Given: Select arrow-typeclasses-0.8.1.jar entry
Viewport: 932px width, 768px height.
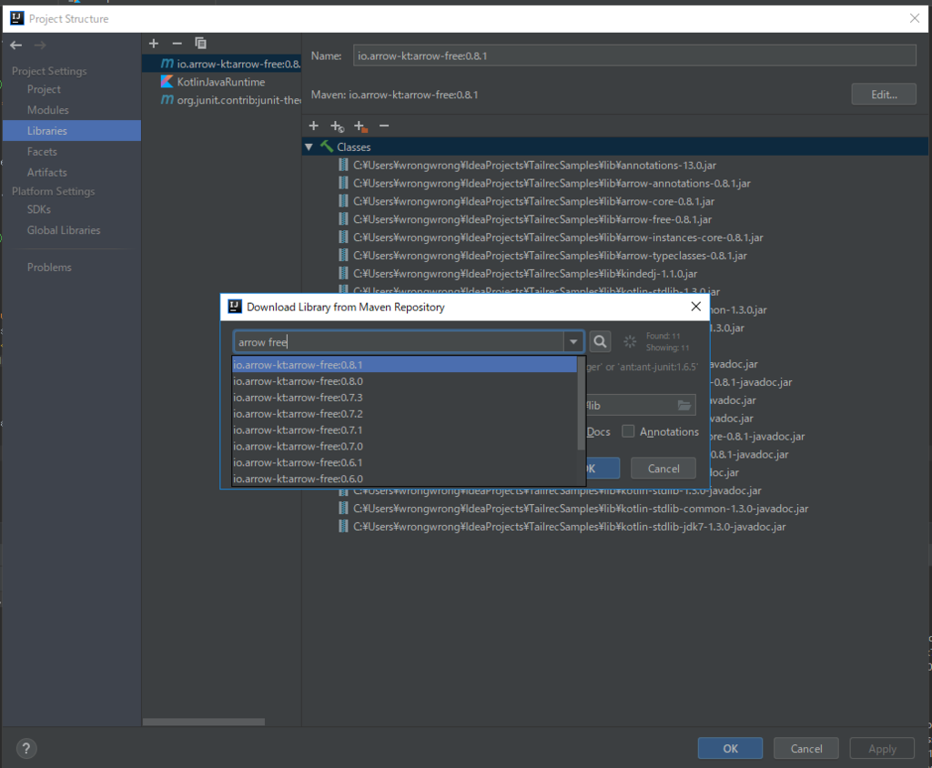Looking at the screenshot, I should 550,256.
